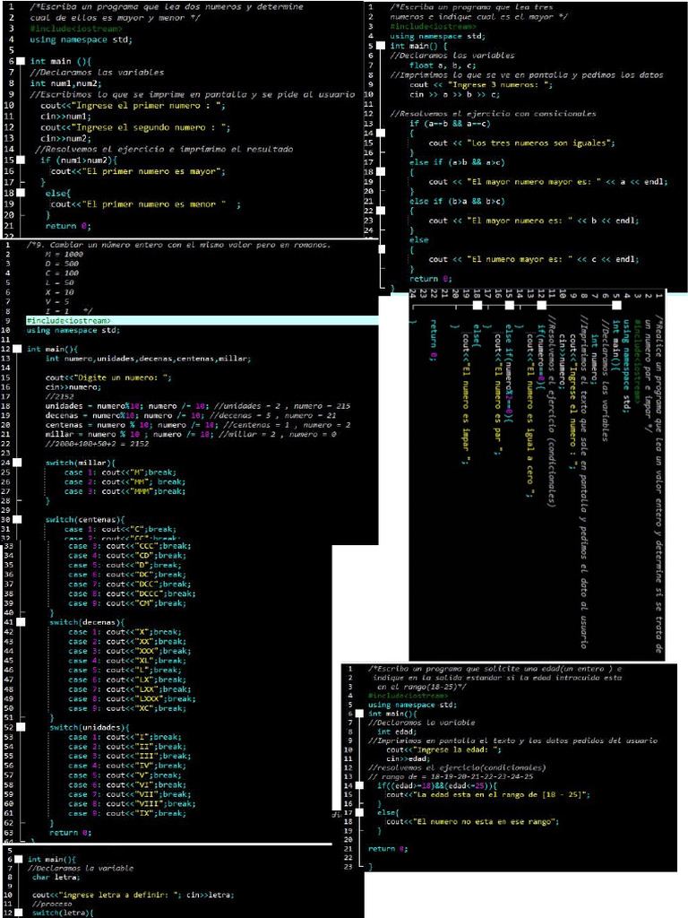Collapse the block under "else if (a>b && a>c)"

click(x=381, y=171)
